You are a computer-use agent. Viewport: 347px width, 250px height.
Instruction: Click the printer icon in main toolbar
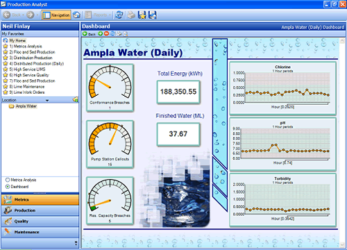[x=131, y=15]
